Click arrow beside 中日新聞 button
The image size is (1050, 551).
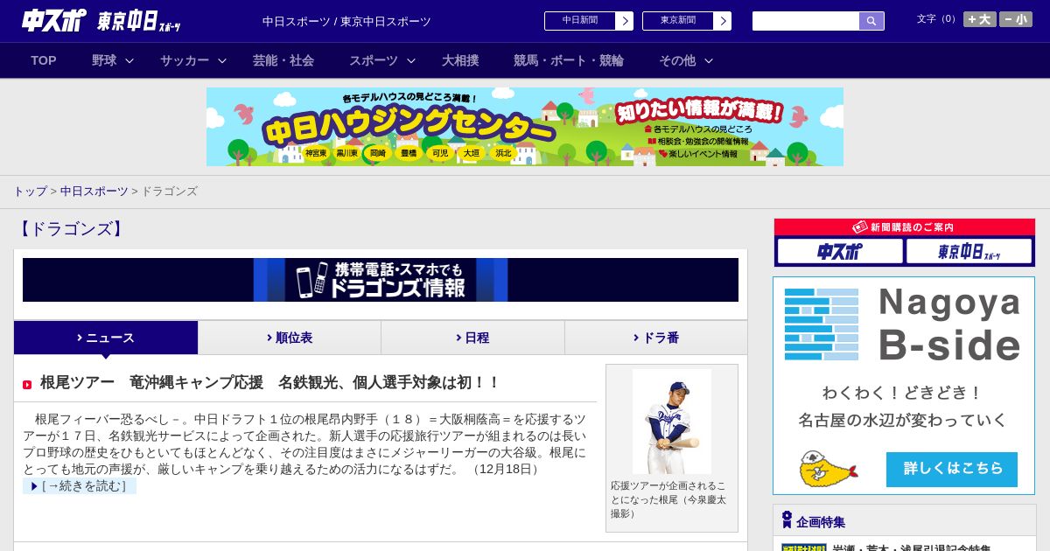click(625, 21)
